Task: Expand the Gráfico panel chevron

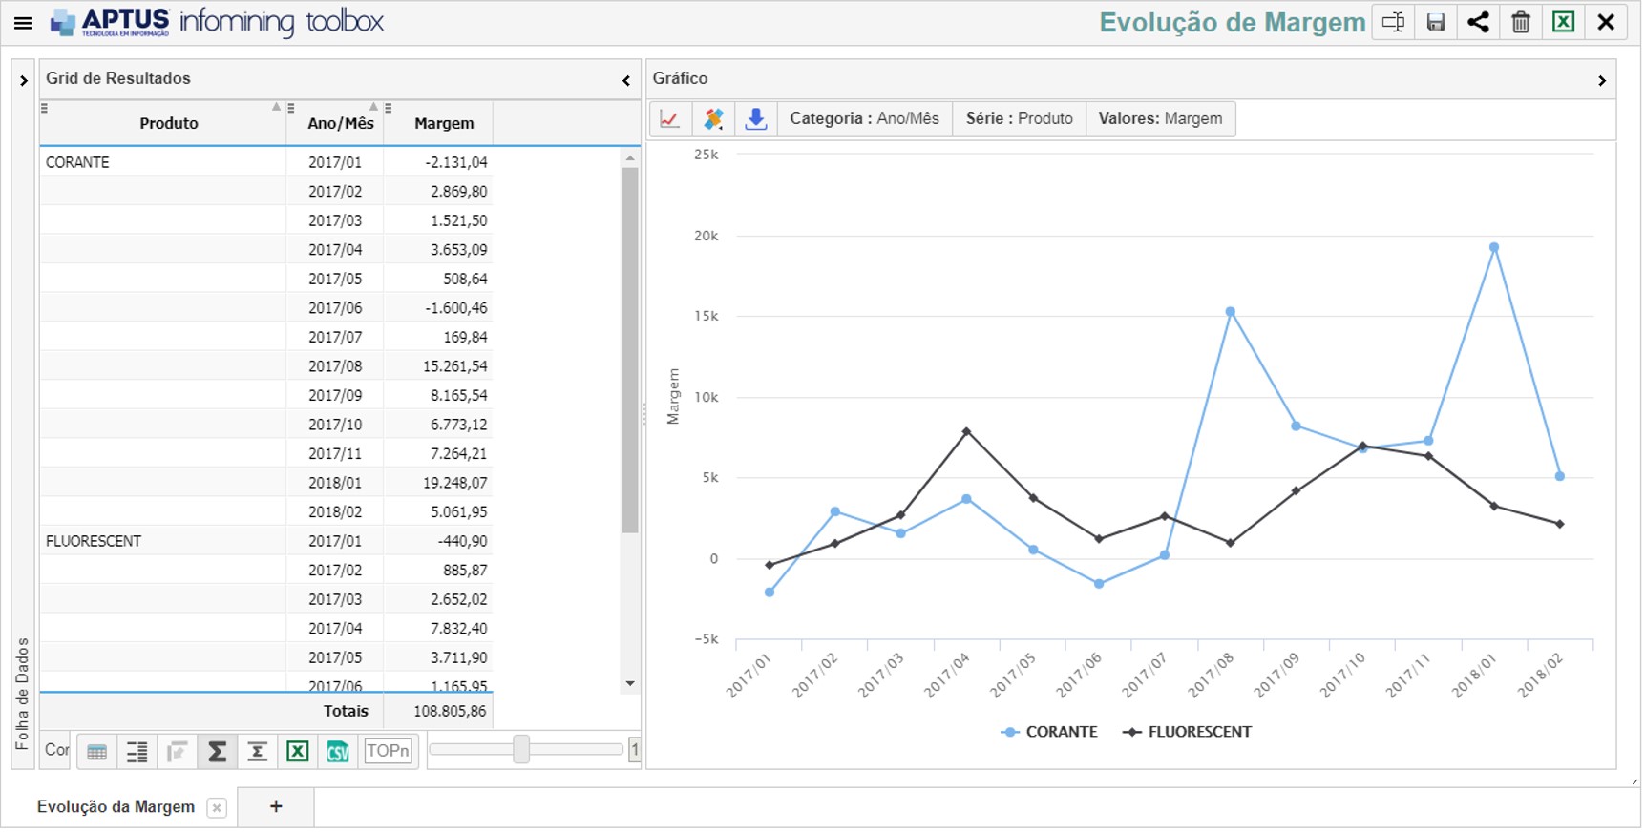Action: [x=1601, y=81]
